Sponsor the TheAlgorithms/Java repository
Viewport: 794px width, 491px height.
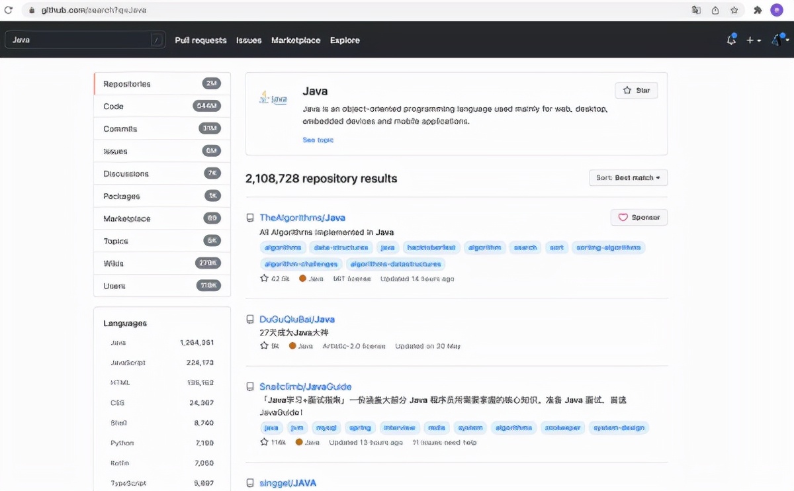[639, 217]
